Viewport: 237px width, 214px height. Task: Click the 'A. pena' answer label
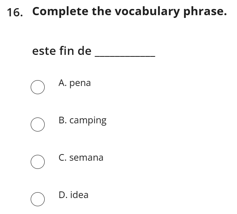(x=75, y=83)
